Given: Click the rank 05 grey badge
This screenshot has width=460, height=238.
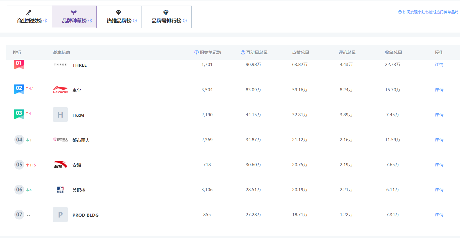Looking at the screenshot, I should click(x=19, y=164).
